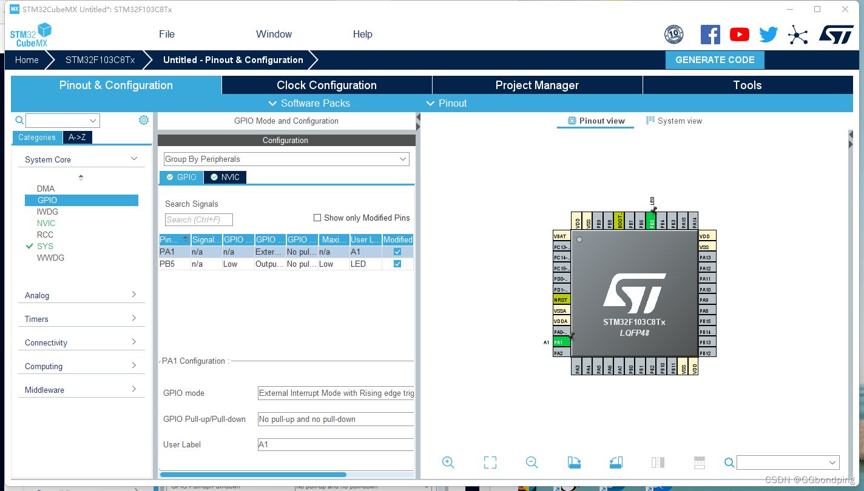The image size is (864, 491).
Task: Switch to the Project Manager tab
Action: [537, 85]
